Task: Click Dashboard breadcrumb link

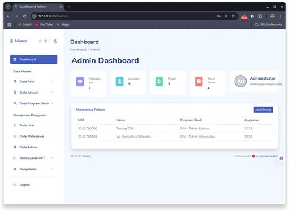Action: coord(78,50)
